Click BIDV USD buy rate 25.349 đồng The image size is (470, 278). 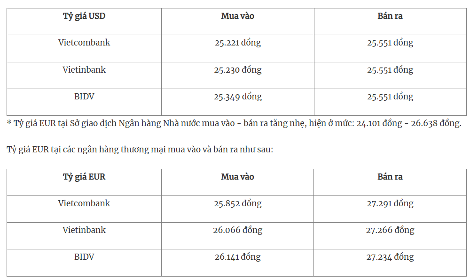click(x=238, y=97)
